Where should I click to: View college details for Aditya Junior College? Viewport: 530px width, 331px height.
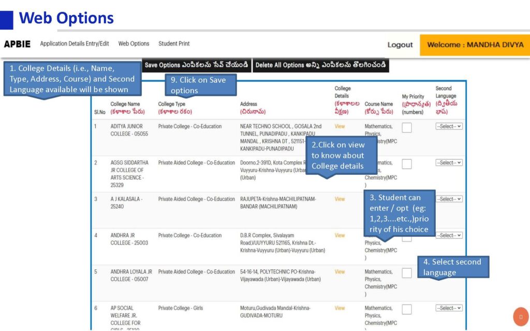tap(340, 126)
